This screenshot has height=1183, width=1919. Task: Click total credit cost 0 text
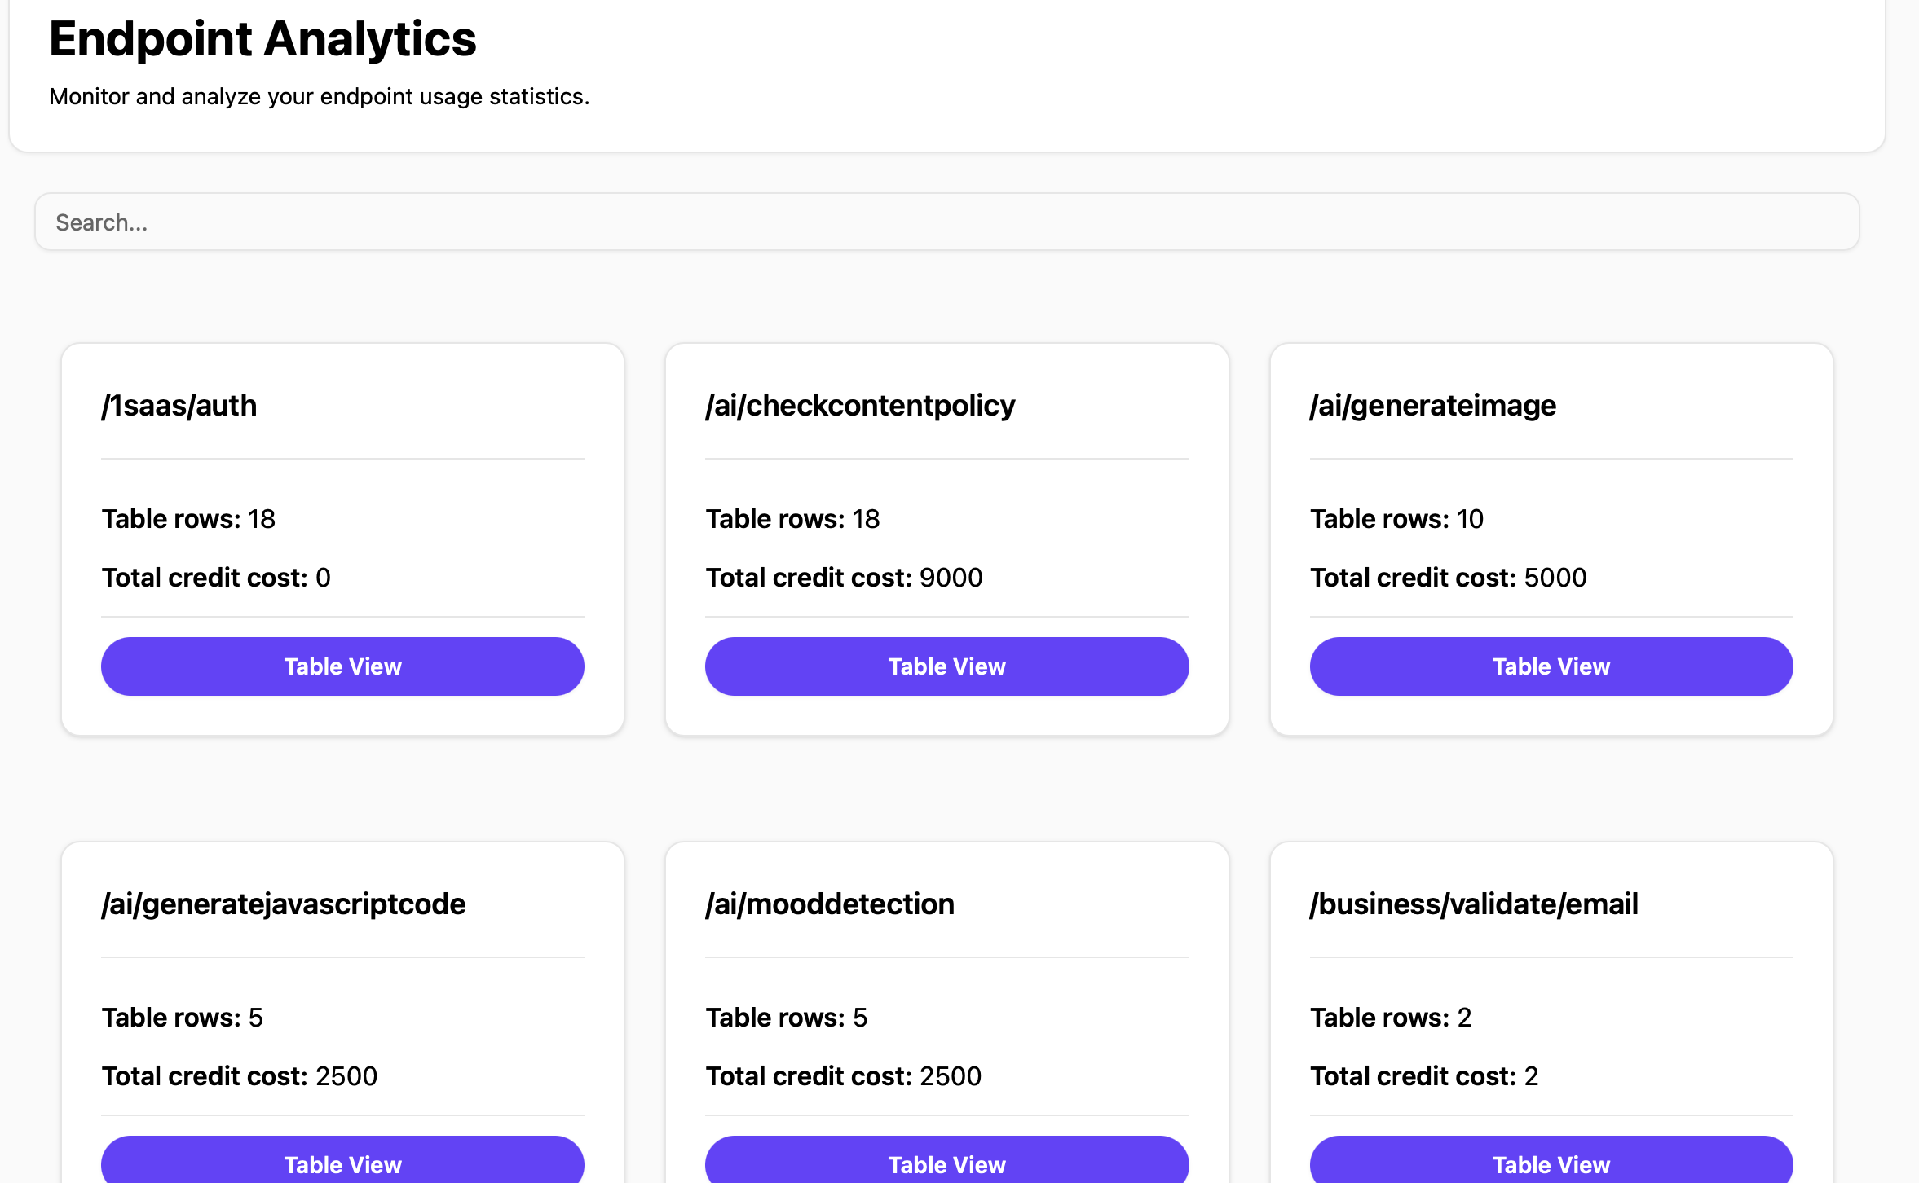(216, 578)
